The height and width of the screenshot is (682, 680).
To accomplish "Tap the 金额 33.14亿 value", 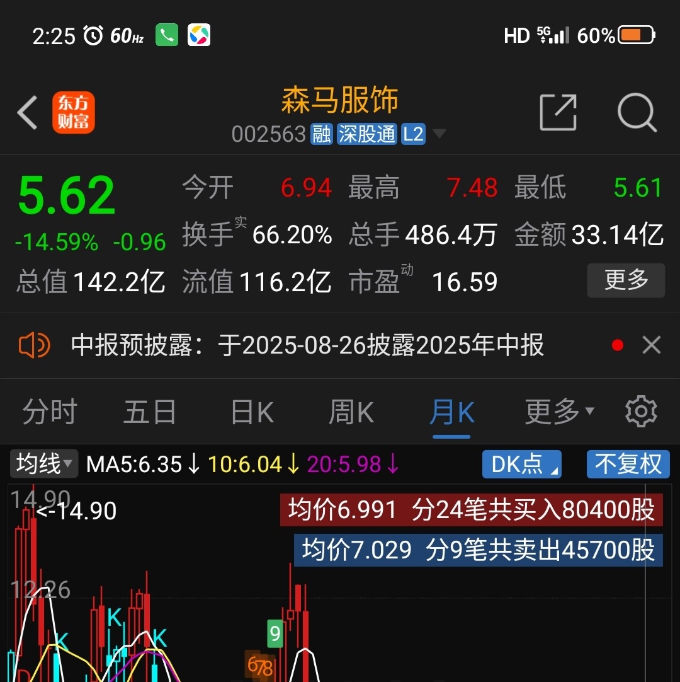I will pos(618,235).
